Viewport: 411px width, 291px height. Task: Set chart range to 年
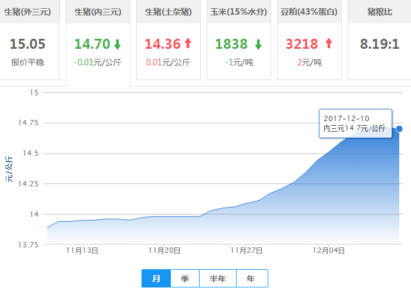251,279
